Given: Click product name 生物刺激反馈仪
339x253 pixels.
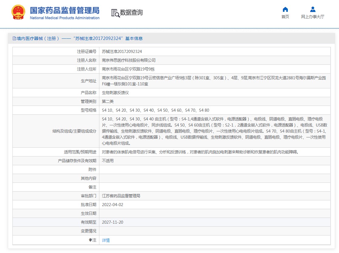Looking at the screenshot, I should pyautogui.click(x=115, y=93).
